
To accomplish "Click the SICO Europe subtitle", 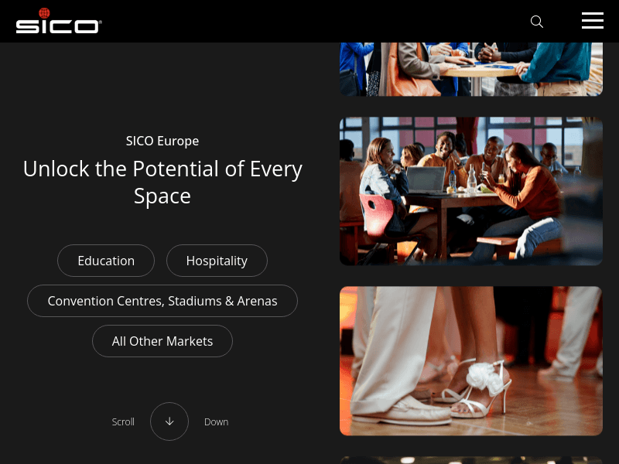I will (162, 141).
